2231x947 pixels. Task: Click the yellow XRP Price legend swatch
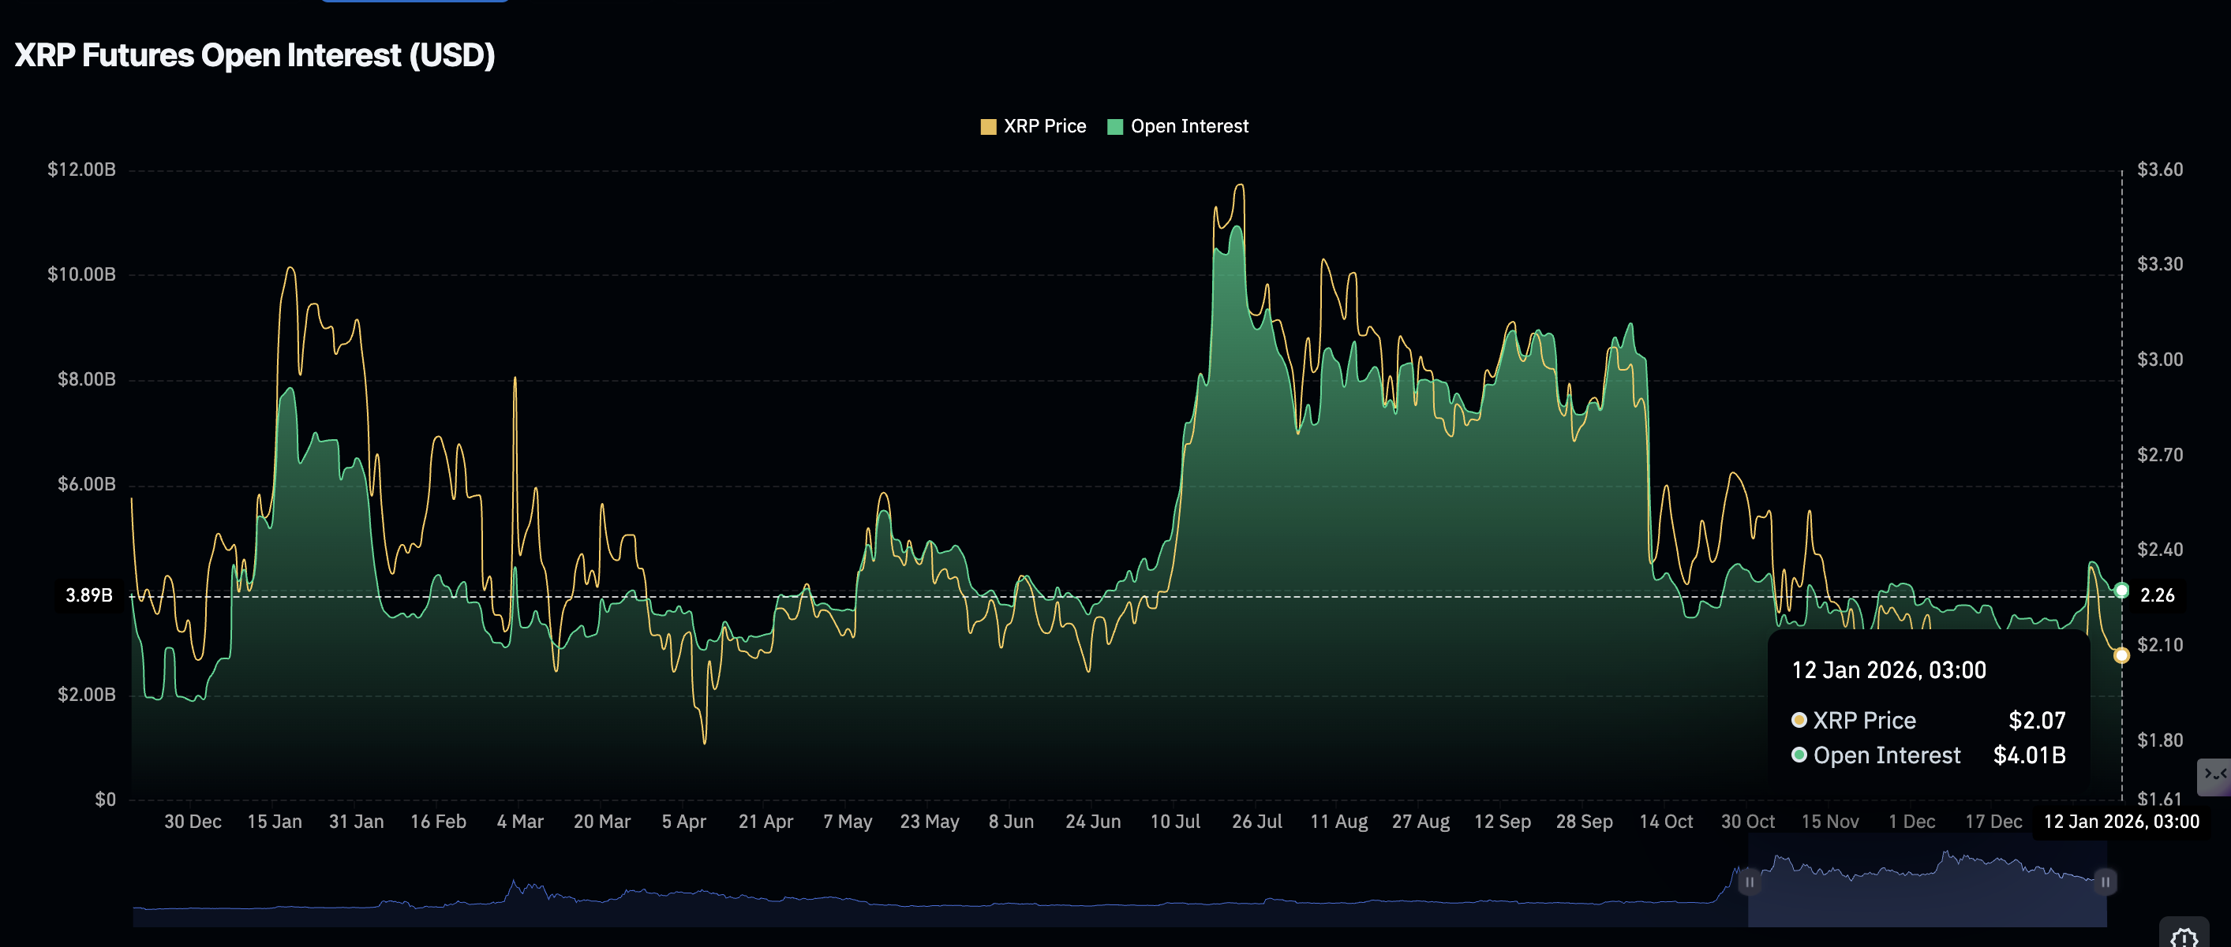tap(987, 125)
